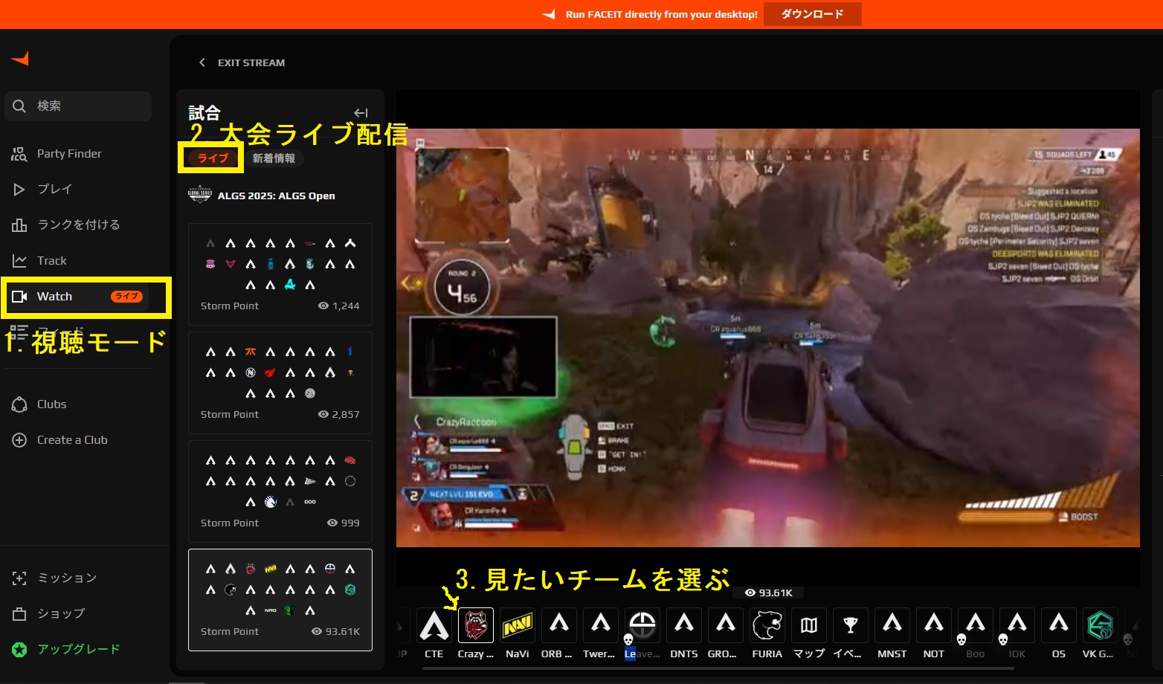Click the Run FACEIT desktop banner text

pos(662,14)
